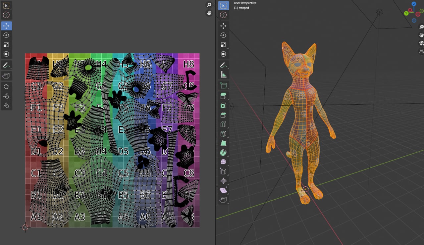The image size is (424, 245).
Task: Select the Extrude Region tool
Action: pyautogui.click(x=224, y=96)
